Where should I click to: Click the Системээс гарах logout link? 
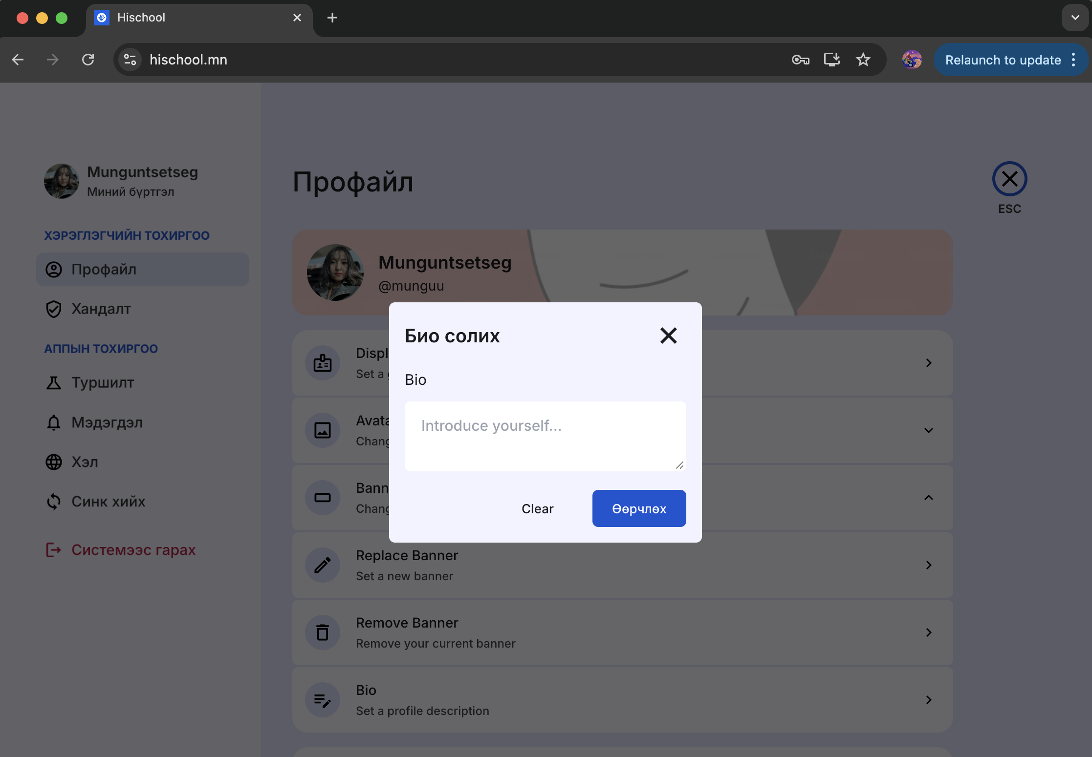pos(133,550)
